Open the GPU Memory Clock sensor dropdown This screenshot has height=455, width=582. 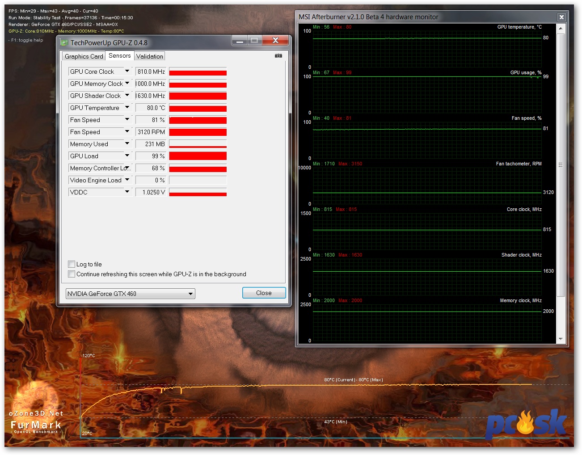pyautogui.click(x=127, y=84)
